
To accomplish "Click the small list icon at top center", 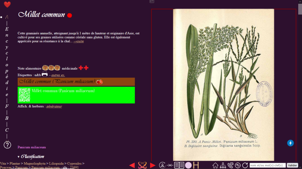I will 152,2.
